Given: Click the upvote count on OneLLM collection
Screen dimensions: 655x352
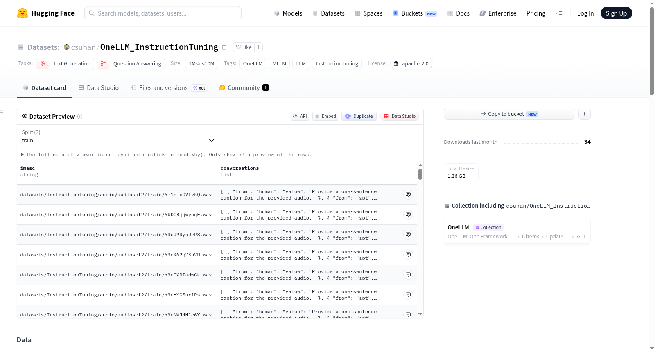Looking at the screenshot, I should click(x=581, y=236).
